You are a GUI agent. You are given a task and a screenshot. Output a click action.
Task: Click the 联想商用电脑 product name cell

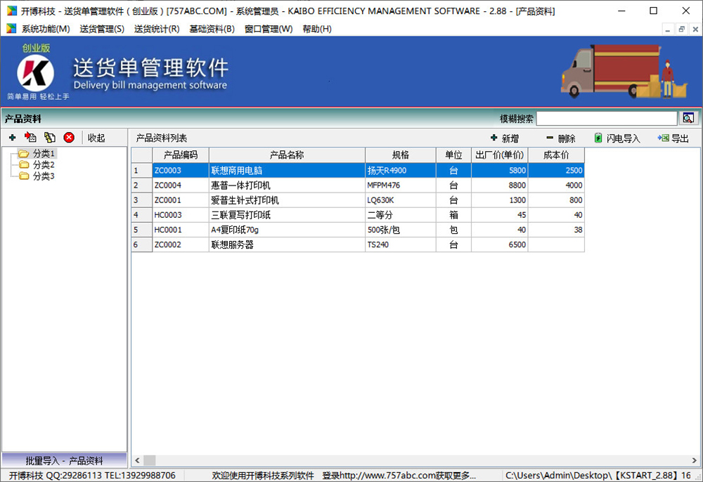[287, 170]
